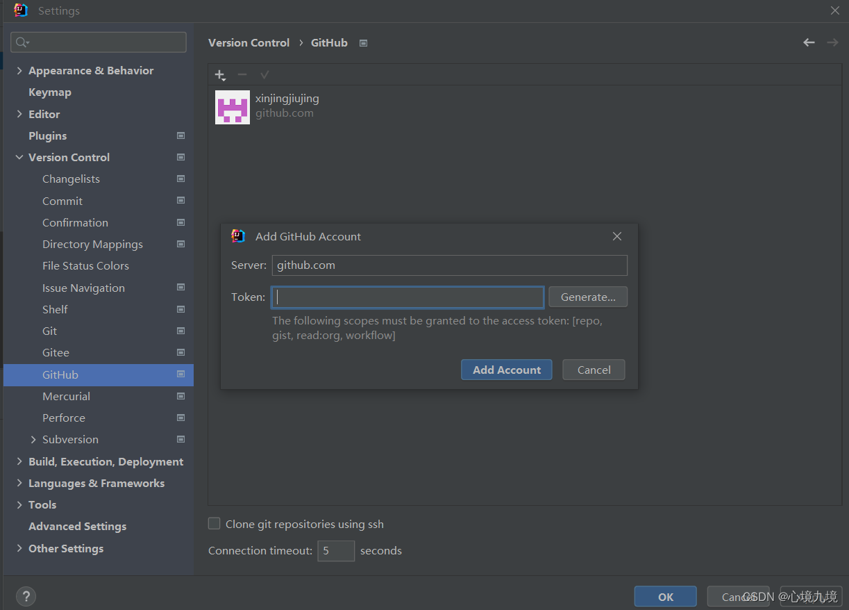Viewport: 849px width, 610px height.
Task: Click the project icon next to Issue Navigation
Action: click(x=180, y=287)
